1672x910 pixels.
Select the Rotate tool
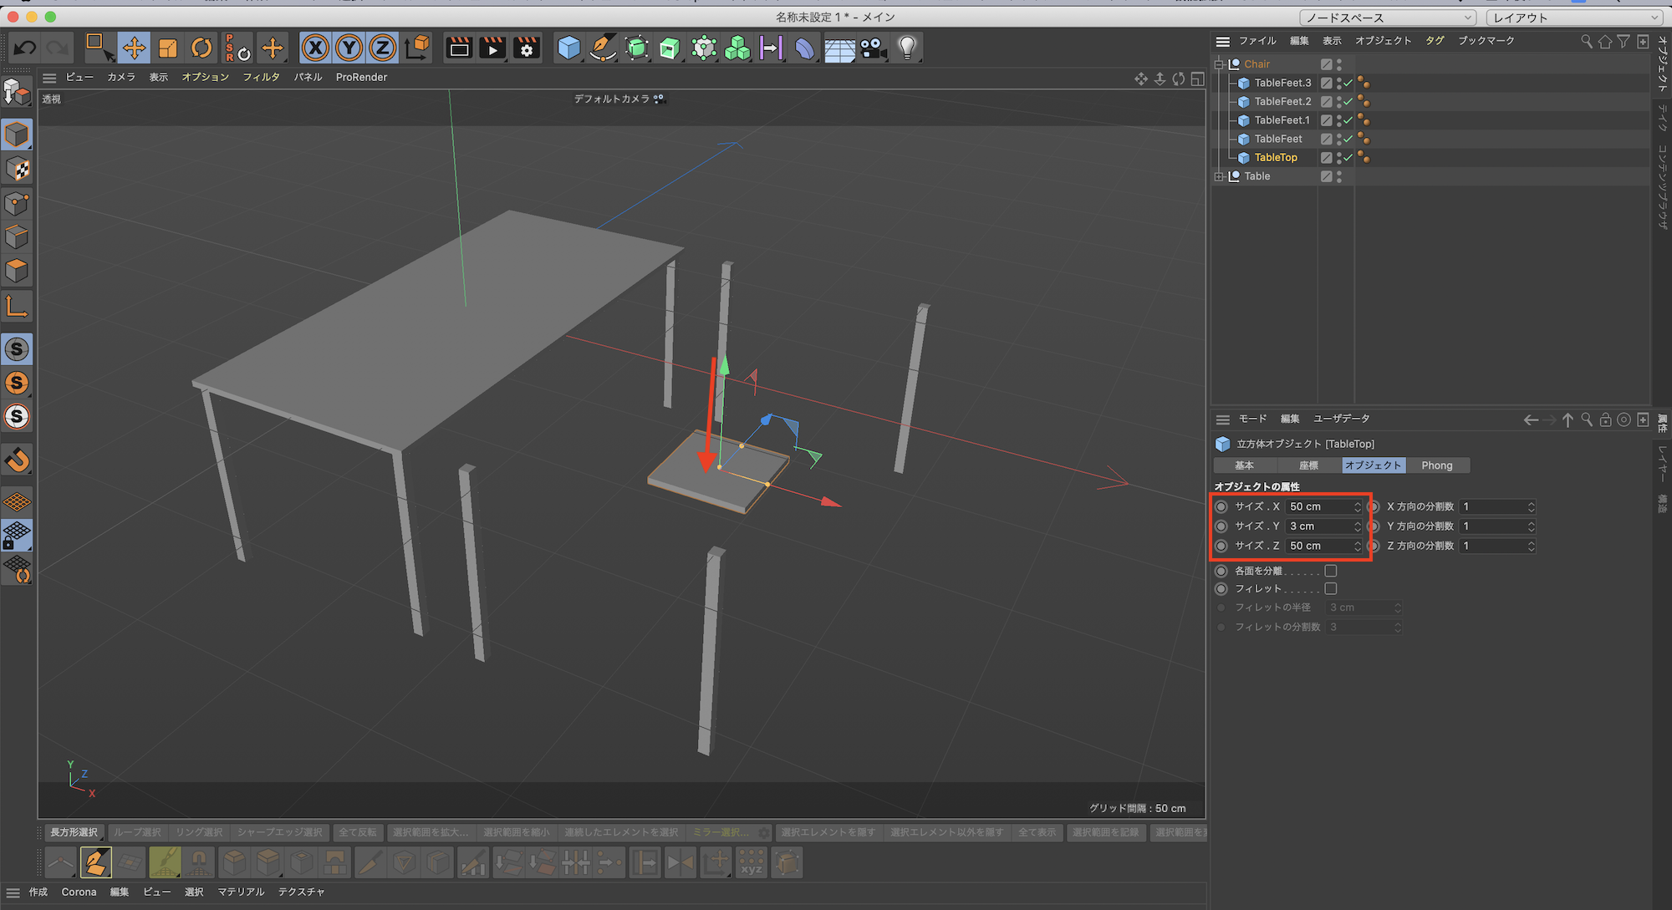coord(201,48)
